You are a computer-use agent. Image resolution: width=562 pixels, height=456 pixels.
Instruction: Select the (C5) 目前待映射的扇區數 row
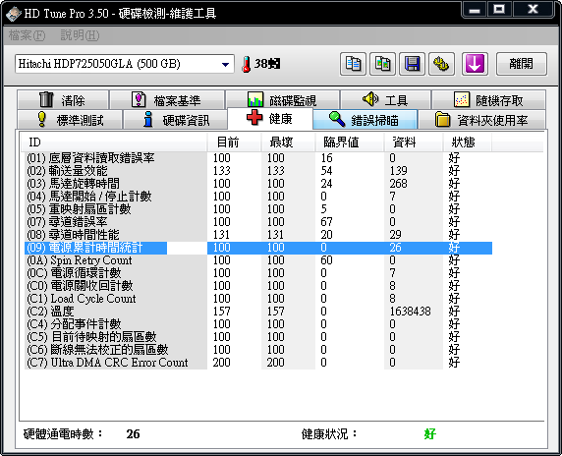[258, 337]
